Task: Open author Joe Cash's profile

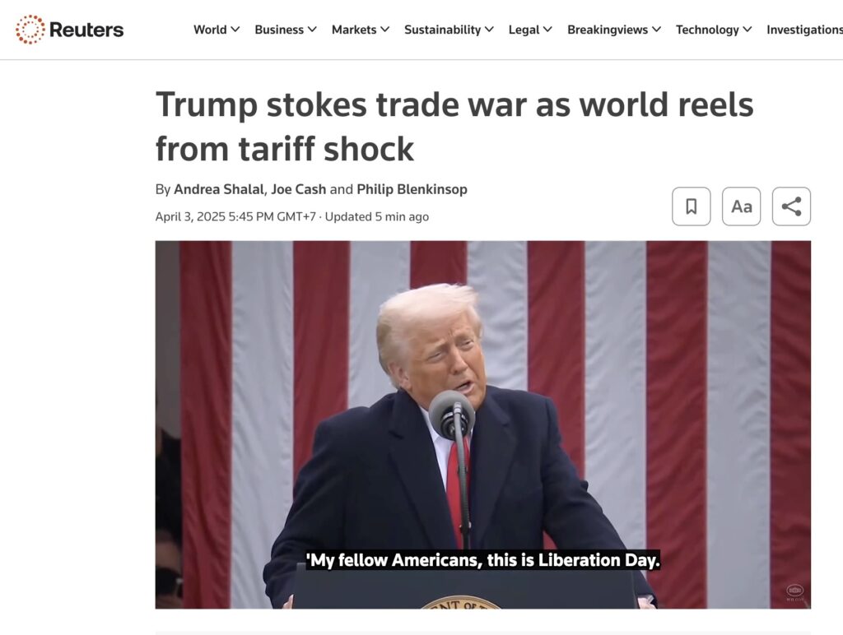Action: tap(298, 189)
